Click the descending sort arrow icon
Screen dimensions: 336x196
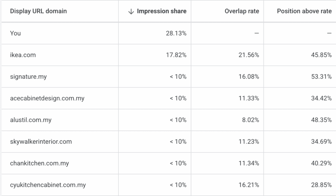130,11
